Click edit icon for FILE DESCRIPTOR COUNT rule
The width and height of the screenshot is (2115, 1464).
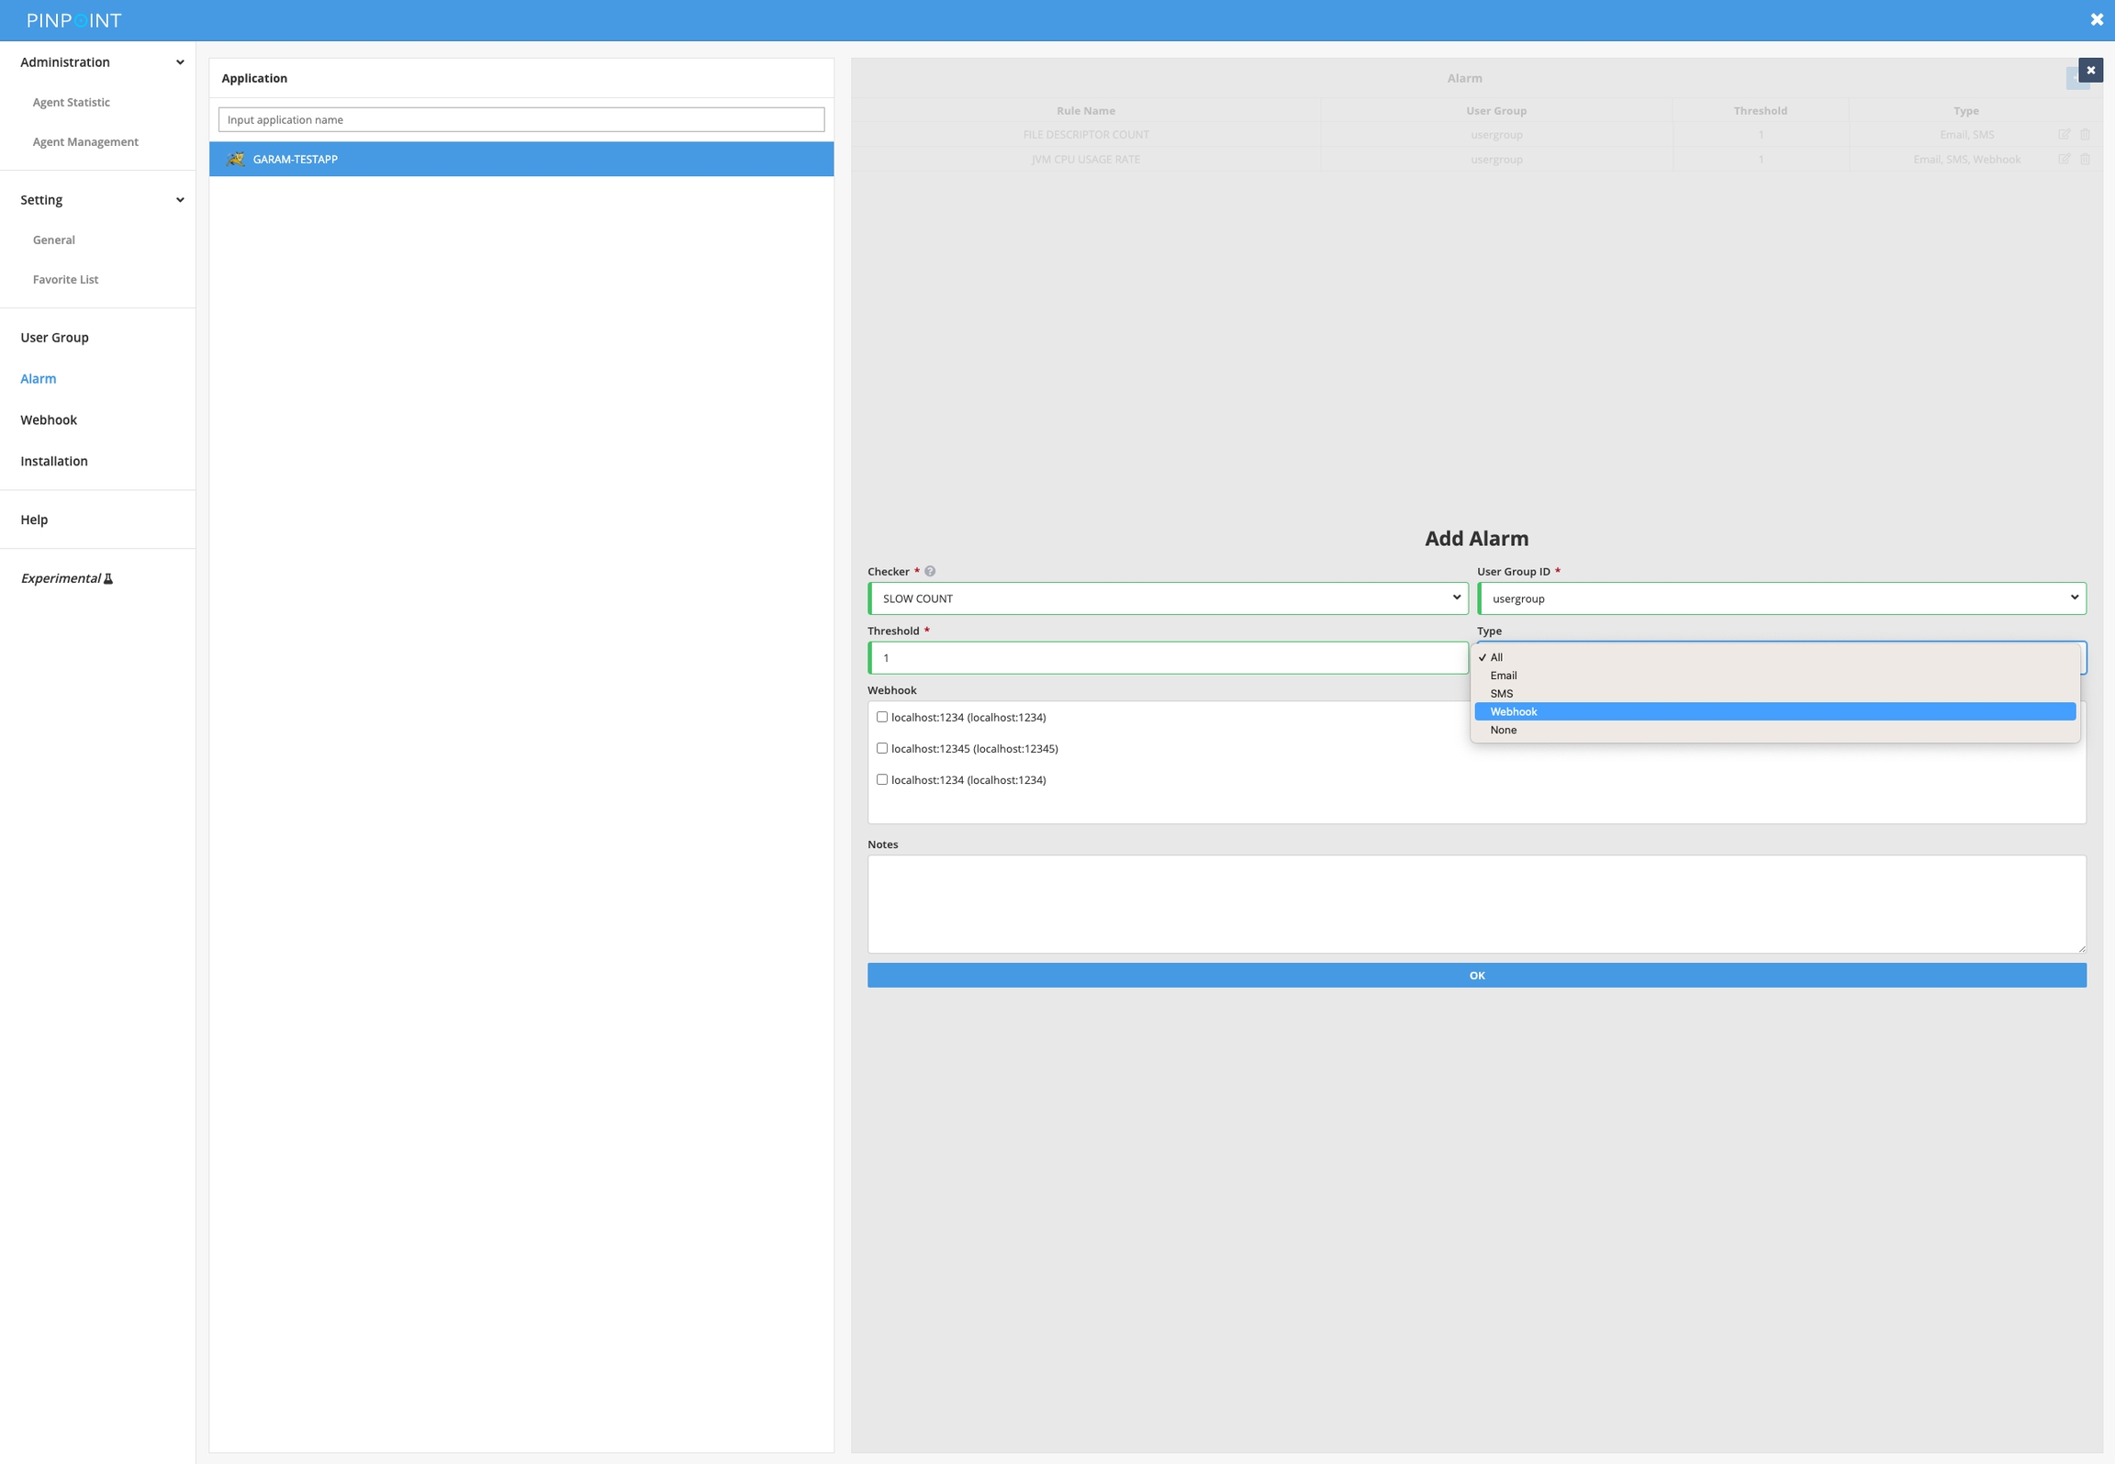(x=2064, y=134)
